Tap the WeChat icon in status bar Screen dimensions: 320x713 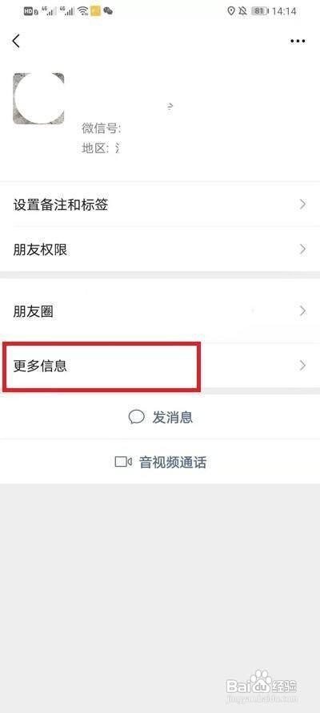(108, 11)
